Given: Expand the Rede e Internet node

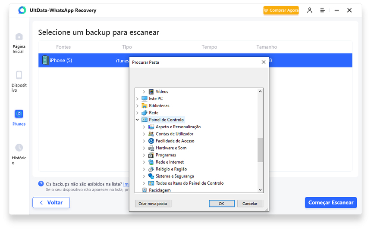Looking at the screenshot, I should point(144,162).
